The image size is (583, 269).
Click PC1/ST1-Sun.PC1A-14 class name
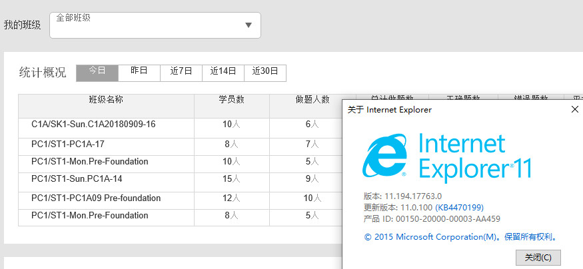77,178
